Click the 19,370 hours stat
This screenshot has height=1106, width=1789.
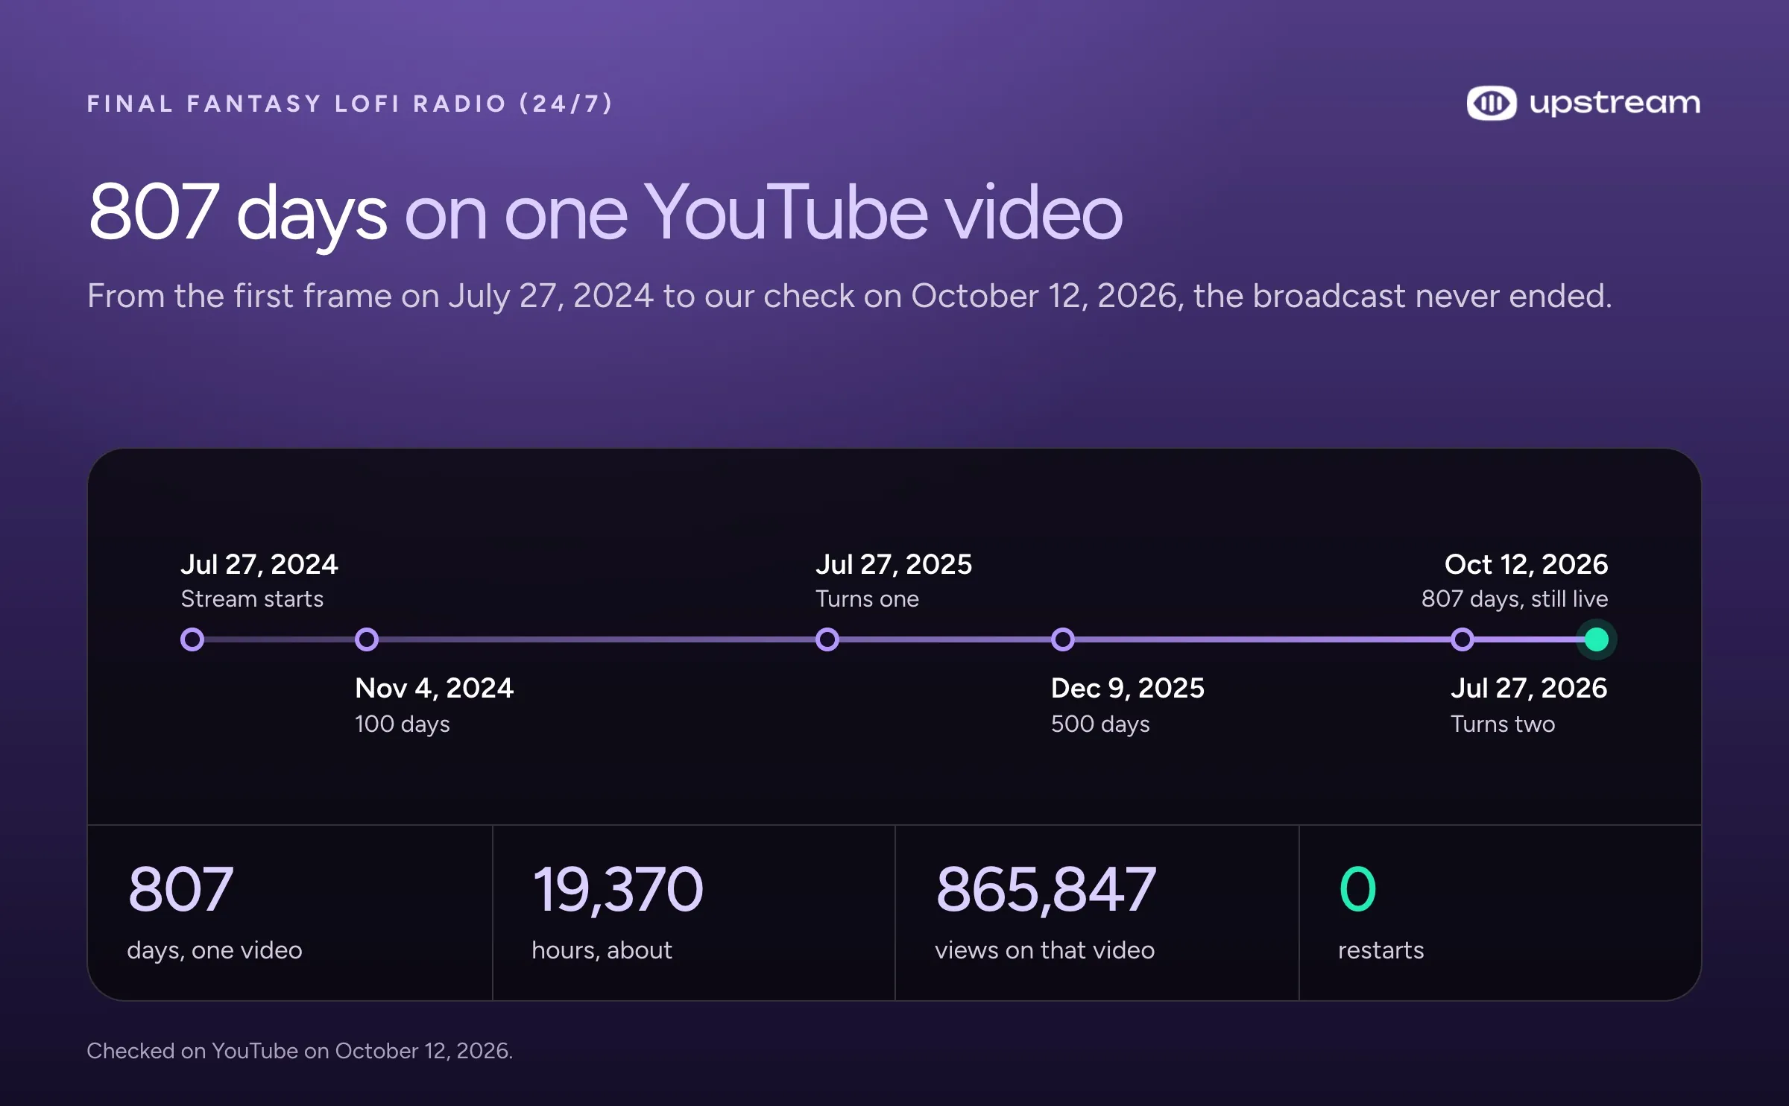[617, 890]
